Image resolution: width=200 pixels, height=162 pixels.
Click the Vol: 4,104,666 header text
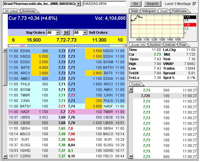110,18
